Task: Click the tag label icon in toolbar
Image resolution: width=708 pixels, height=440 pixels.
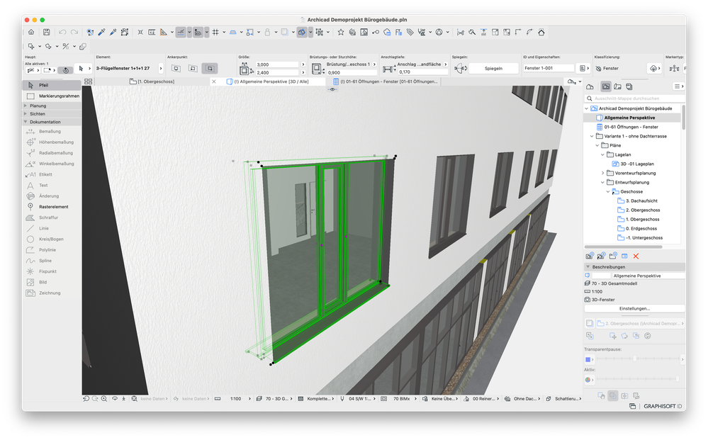Action: (410, 32)
